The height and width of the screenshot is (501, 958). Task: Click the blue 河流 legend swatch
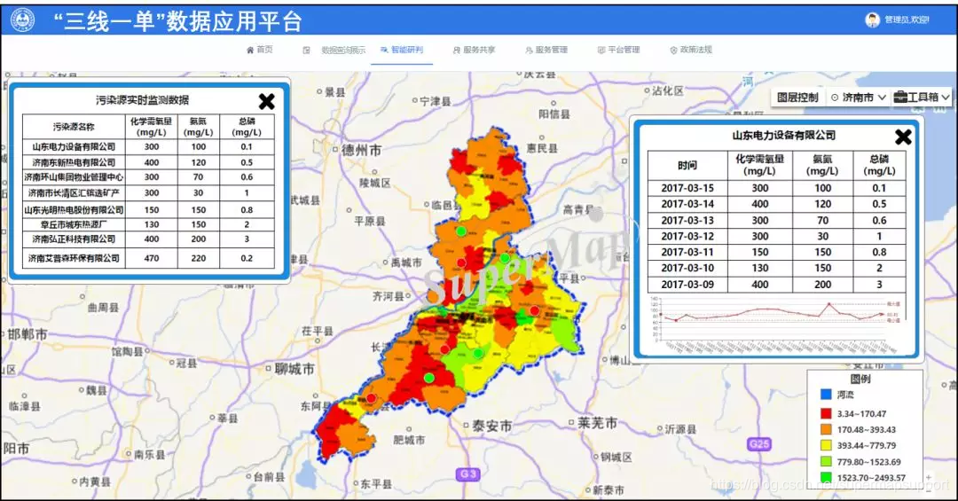point(826,395)
